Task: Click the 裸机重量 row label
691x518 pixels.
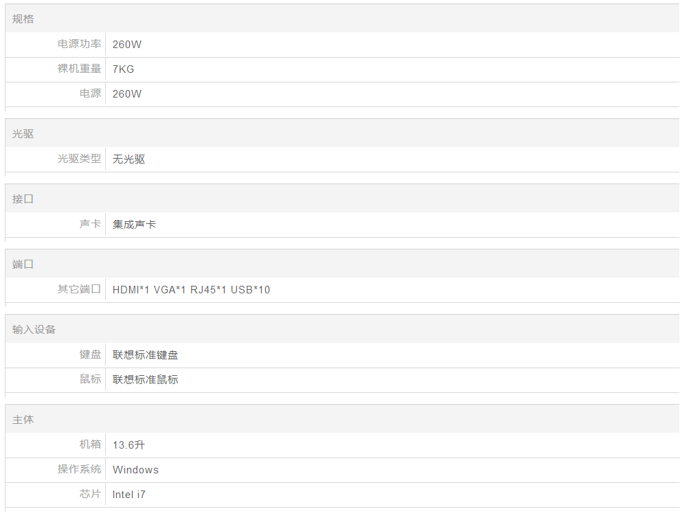Action: click(x=79, y=69)
